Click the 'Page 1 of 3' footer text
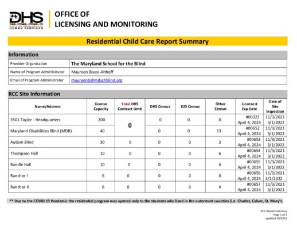The height and width of the screenshot is (230, 297). click(x=280, y=214)
